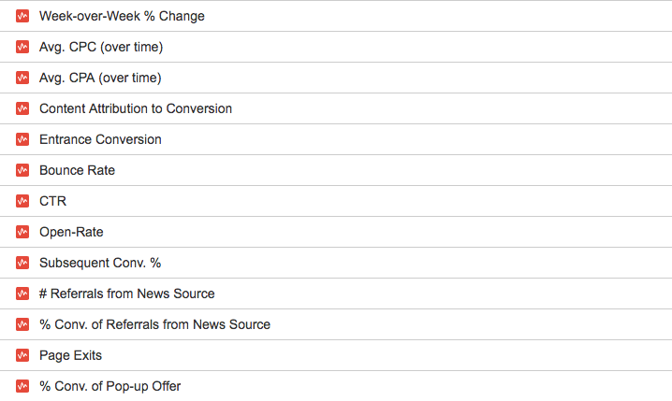This screenshot has width=672, height=401.
Task: Click the icon beside Week-over-Week % Change
Action: (x=22, y=16)
